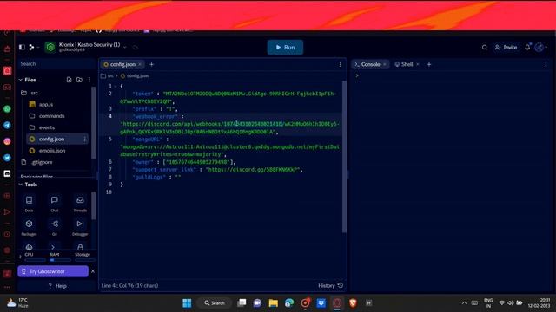Open Twitter in the browser sidebar
Viewport: 556px width, 312px height.
[7, 158]
